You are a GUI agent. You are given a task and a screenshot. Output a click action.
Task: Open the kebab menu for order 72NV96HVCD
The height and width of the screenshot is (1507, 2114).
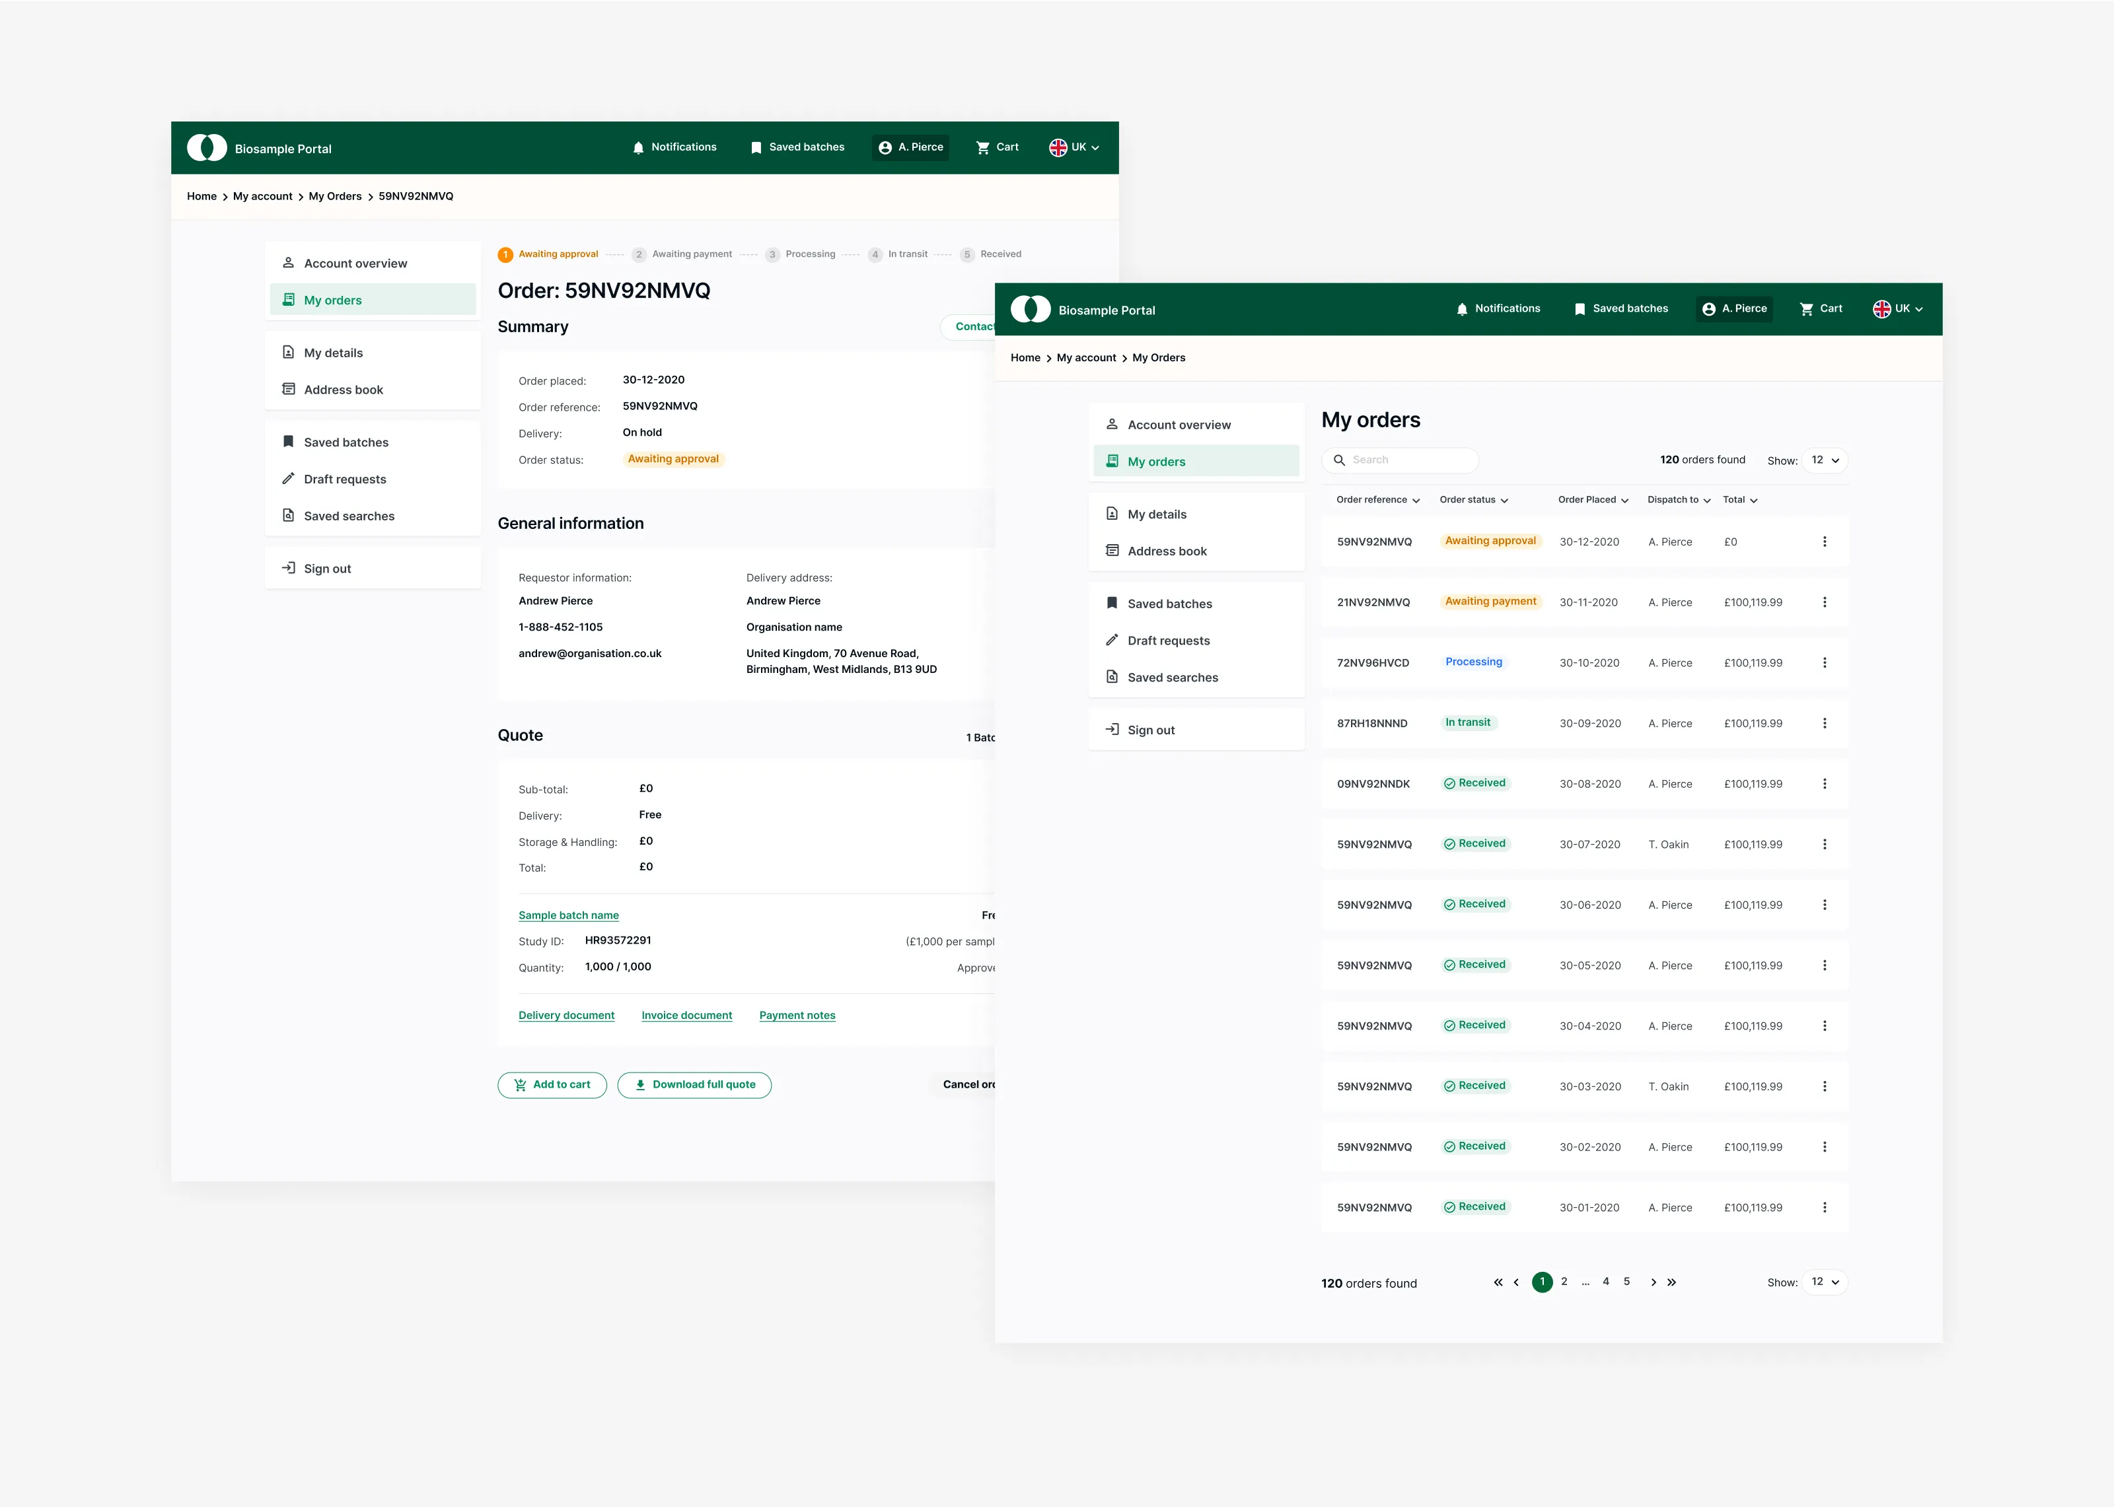click(1825, 662)
